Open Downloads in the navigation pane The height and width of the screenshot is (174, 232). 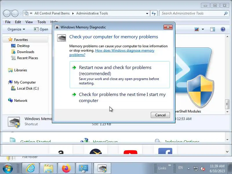(x=26, y=52)
